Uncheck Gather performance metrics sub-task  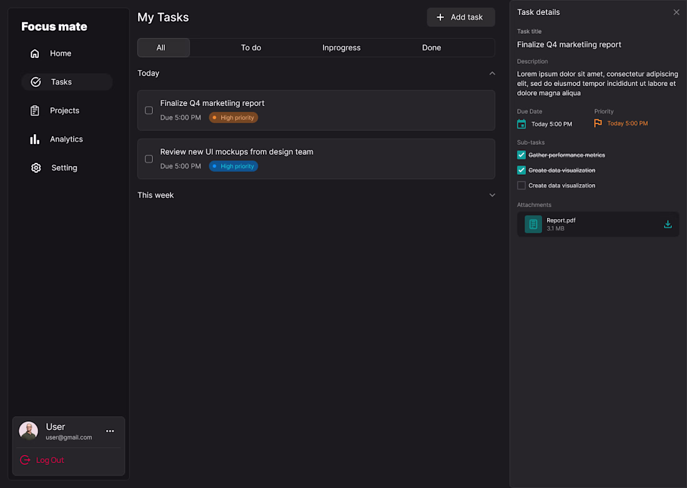point(521,155)
